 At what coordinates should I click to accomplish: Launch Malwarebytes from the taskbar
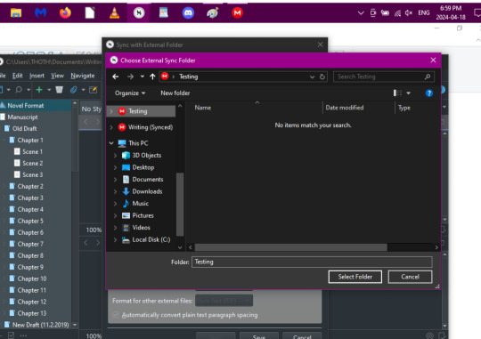tap(40, 12)
